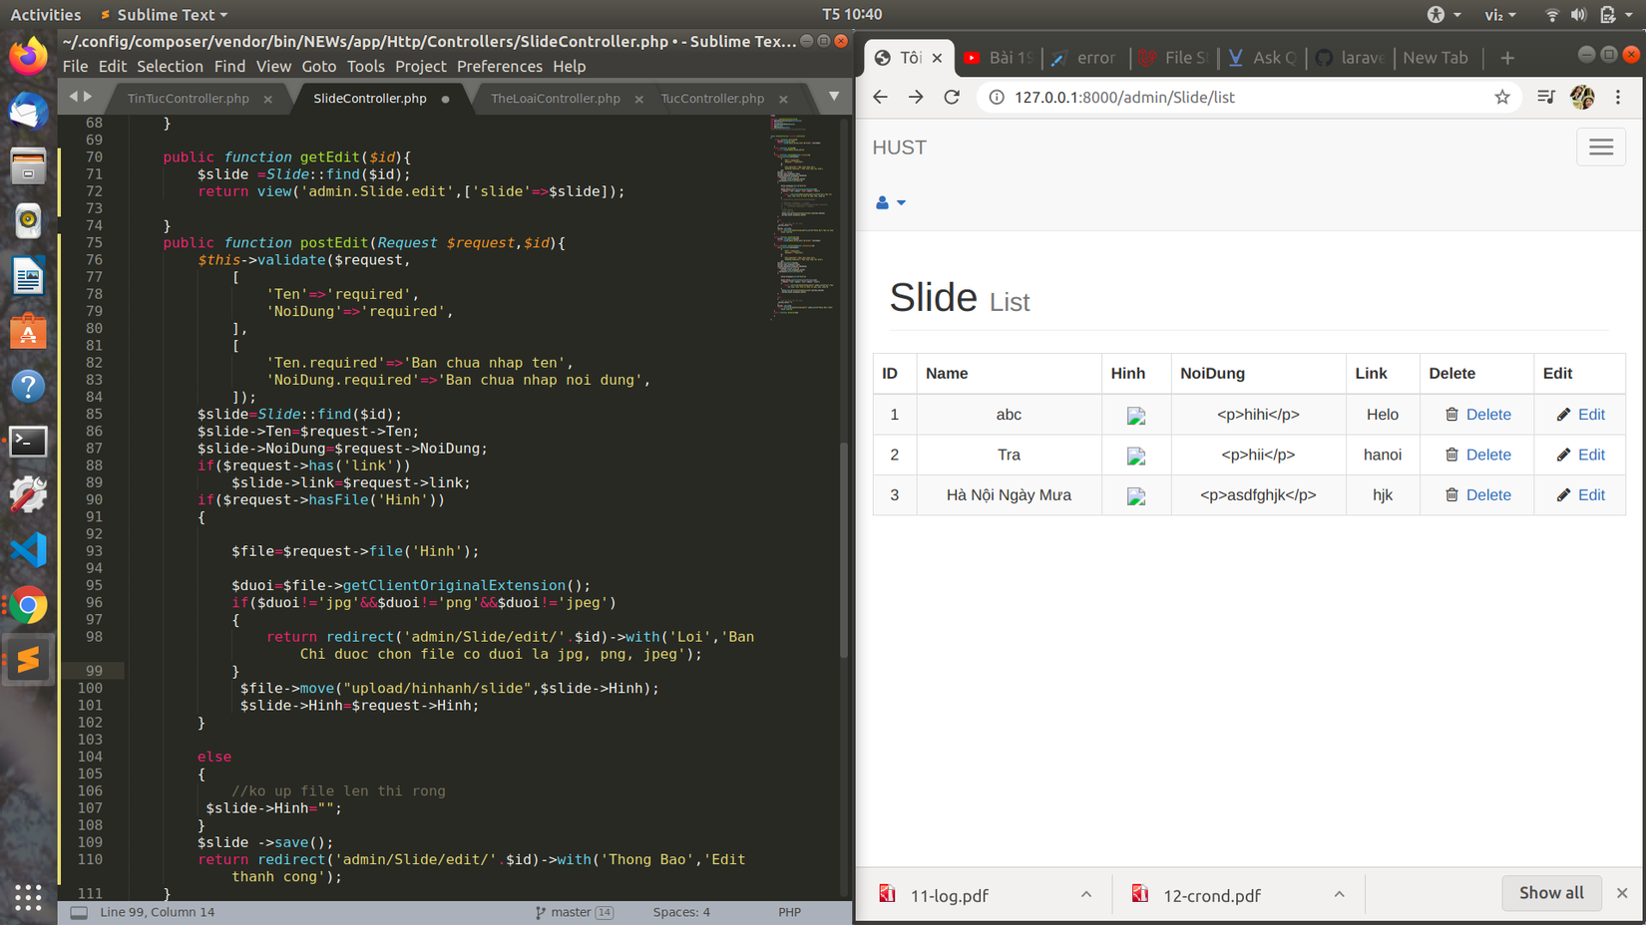Viewport: 1646px width, 925px height.
Task: Open a new browser tab
Action: (1507, 58)
